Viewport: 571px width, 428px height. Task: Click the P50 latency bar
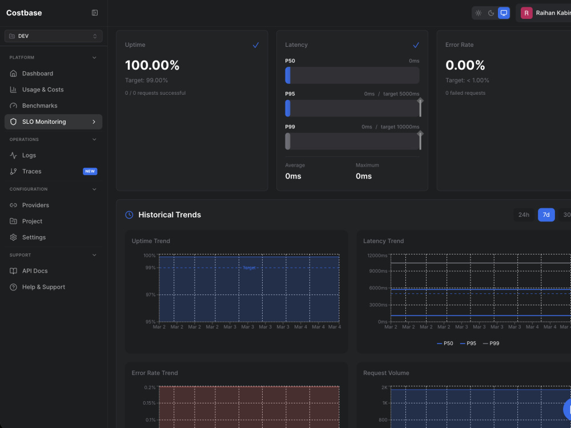[x=352, y=75]
